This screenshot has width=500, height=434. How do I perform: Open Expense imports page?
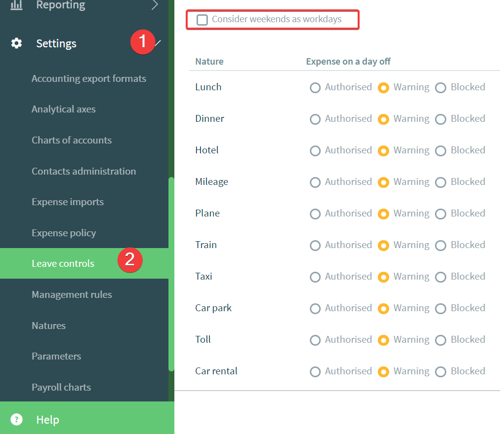[x=67, y=202]
